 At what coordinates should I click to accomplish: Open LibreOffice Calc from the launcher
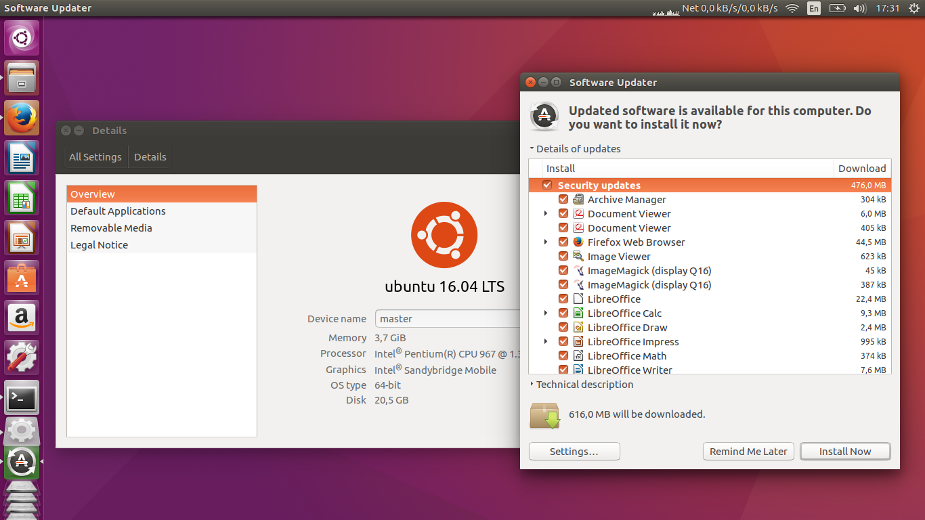point(22,198)
